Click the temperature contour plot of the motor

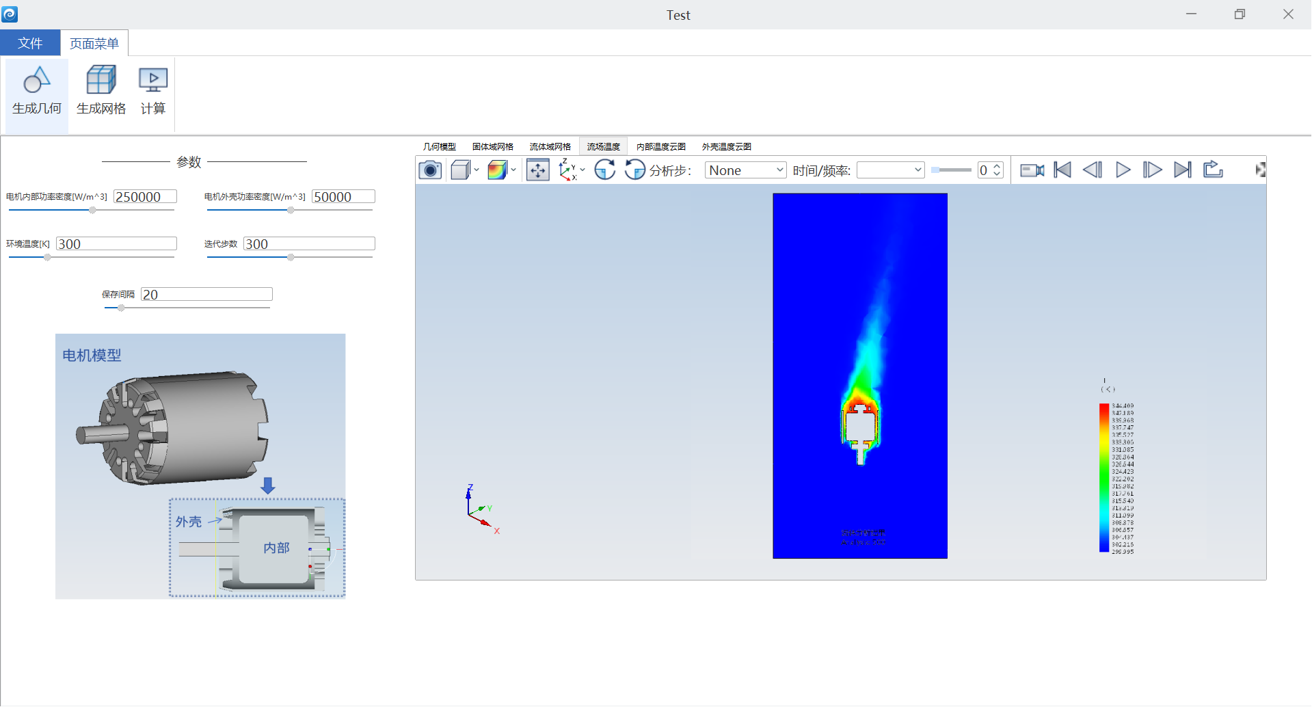(860, 376)
